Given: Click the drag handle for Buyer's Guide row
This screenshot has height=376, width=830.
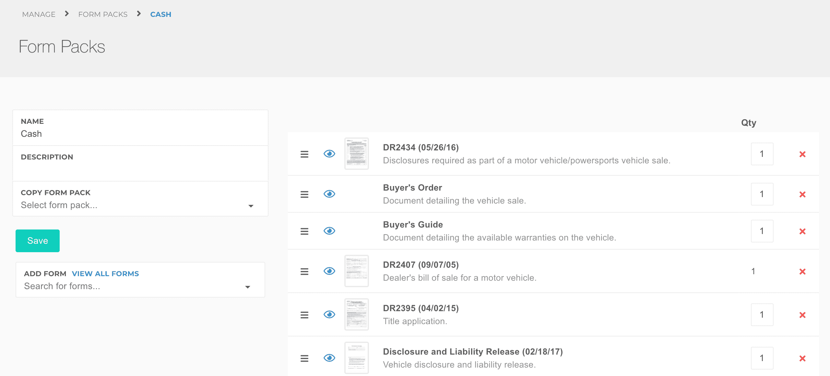Looking at the screenshot, I should pos(304,231).
